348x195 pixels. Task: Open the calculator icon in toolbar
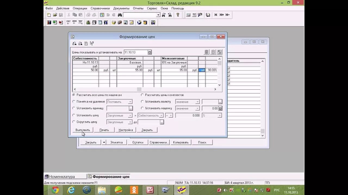click(188, 15)
